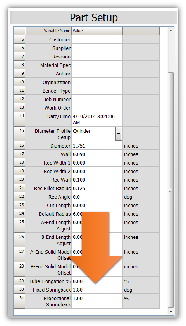This screenshot has width=186, height=326.
Task: Click the Fixed Springback value 1.80
Action: coord(97,290)
